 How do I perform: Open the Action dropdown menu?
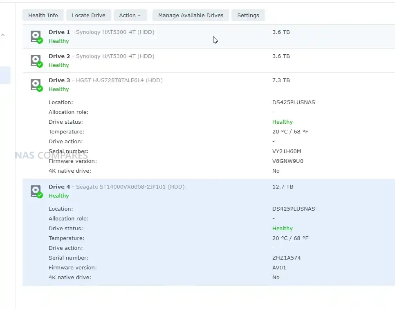(x=130, y=15)
